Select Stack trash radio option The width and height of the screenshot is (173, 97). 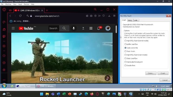click(125, 51)
